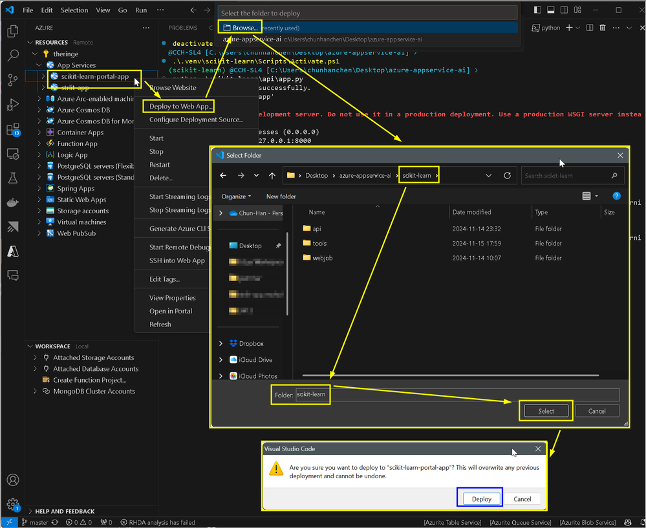Click the Select button in Select Folder
This screenshot has height=528, width=646.
coord(546,411)
